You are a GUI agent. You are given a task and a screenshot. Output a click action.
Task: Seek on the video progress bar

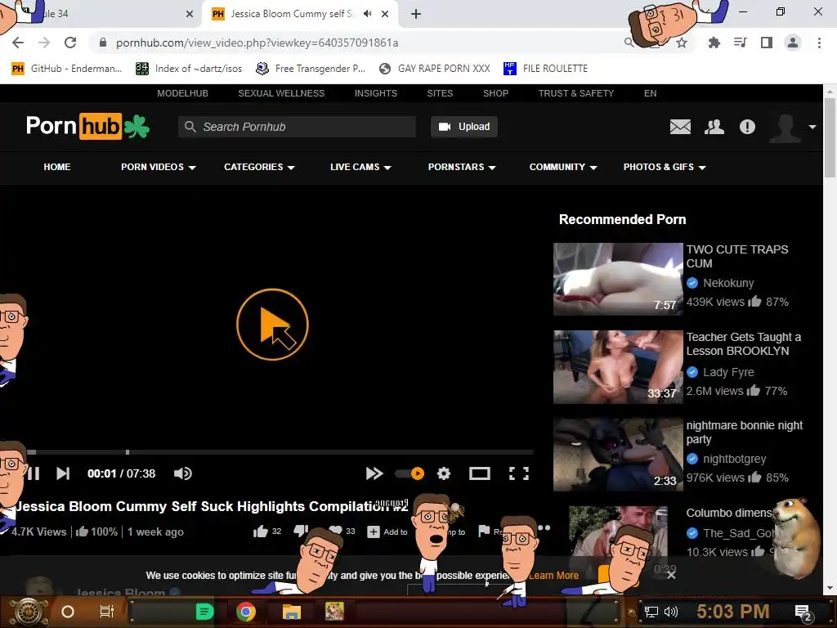[x=280, y=452]
